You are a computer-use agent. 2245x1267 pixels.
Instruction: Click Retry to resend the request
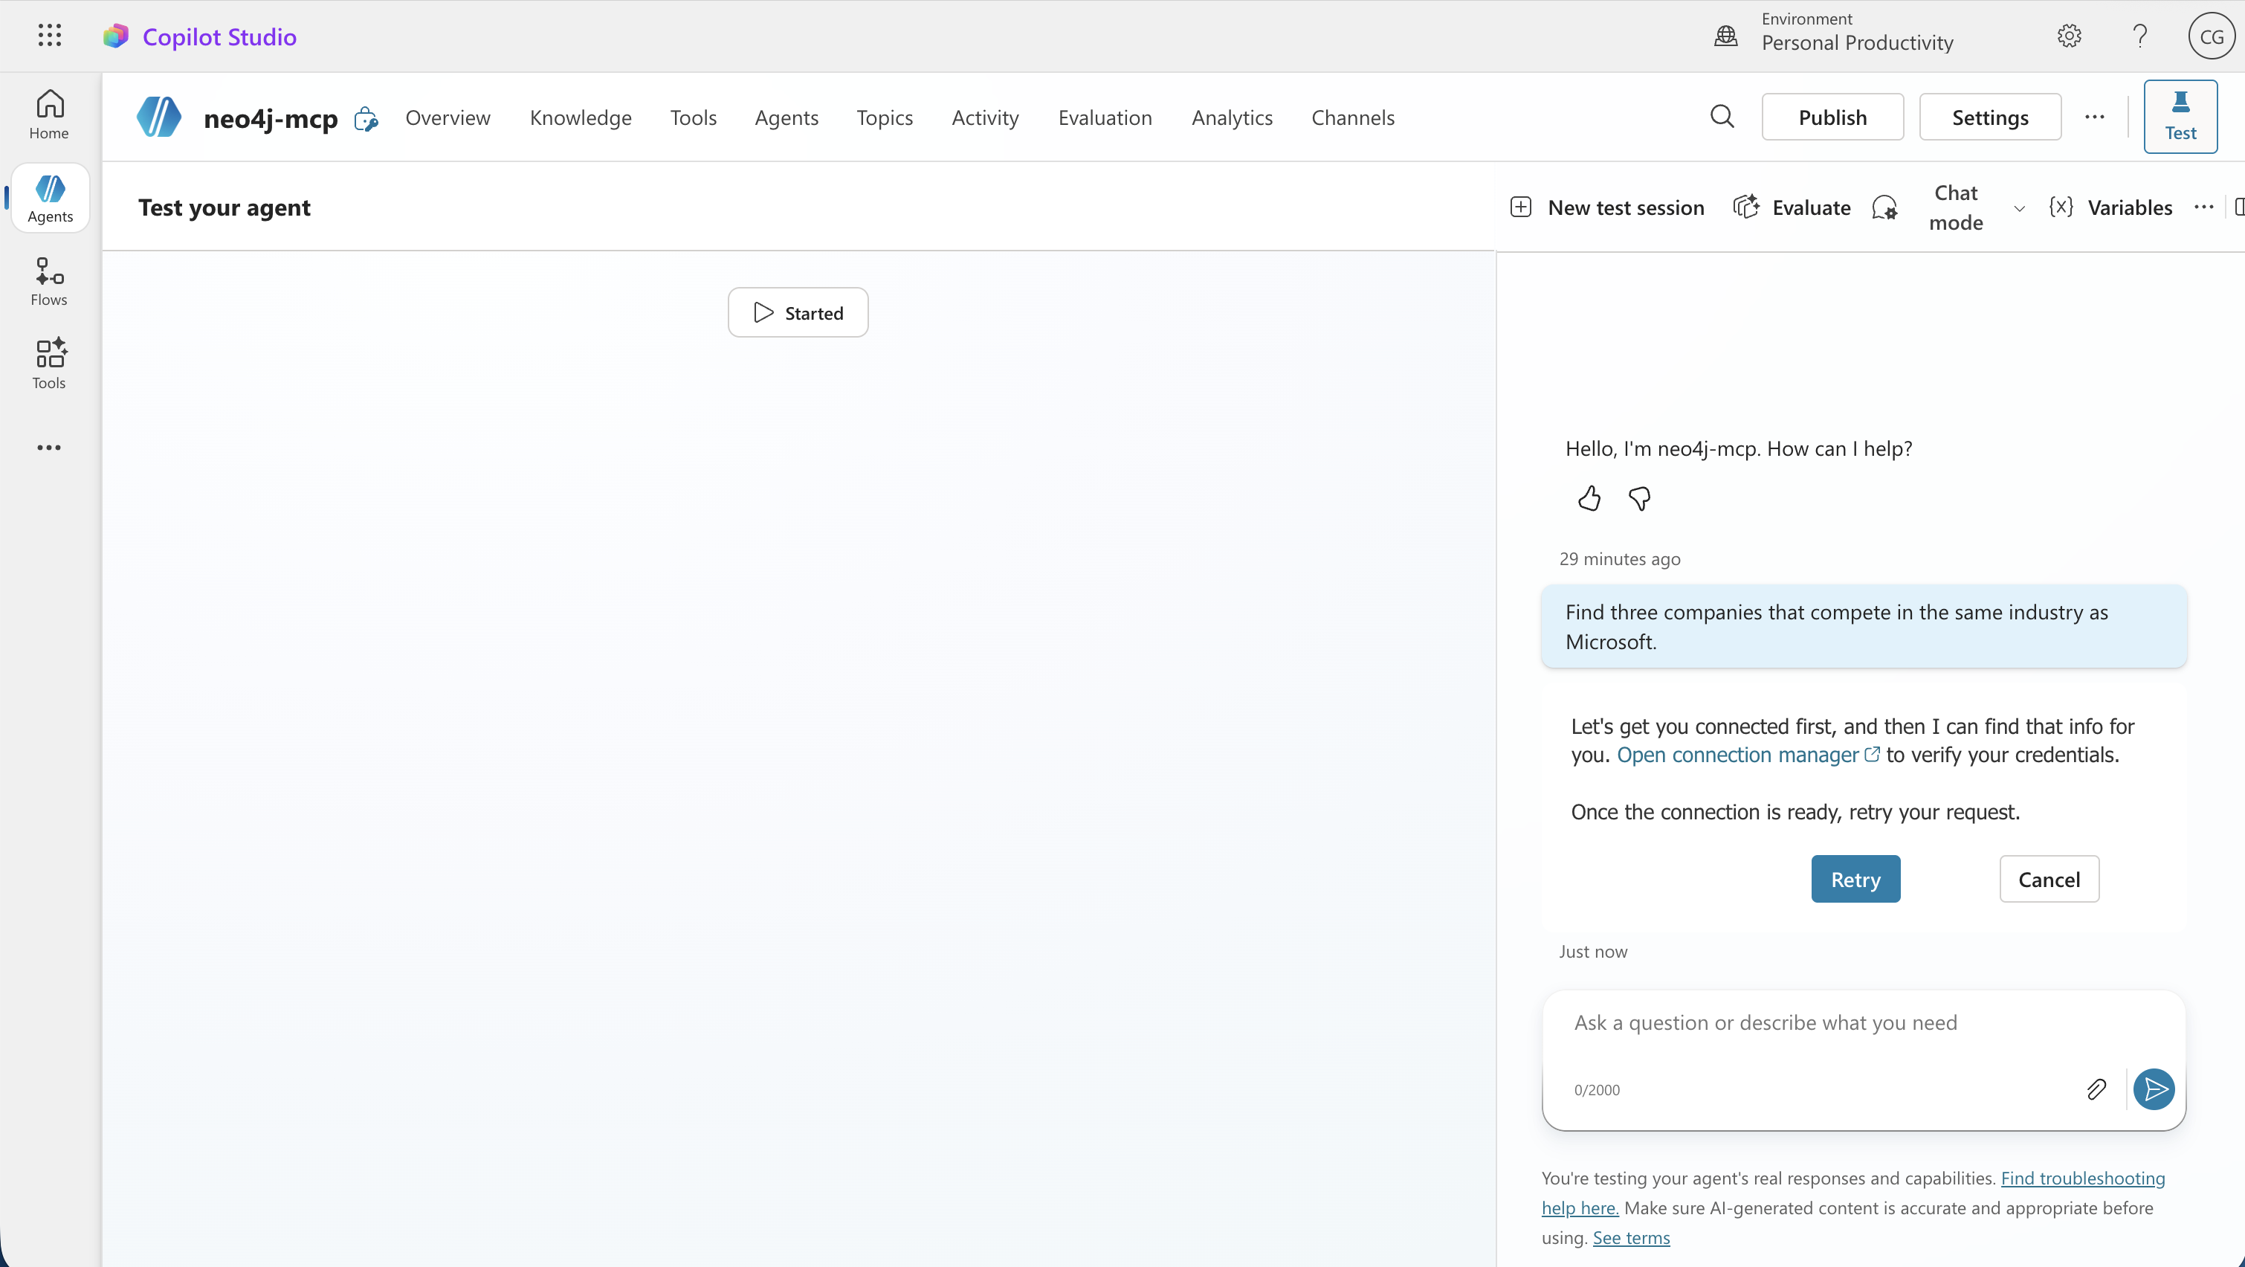1855,879
